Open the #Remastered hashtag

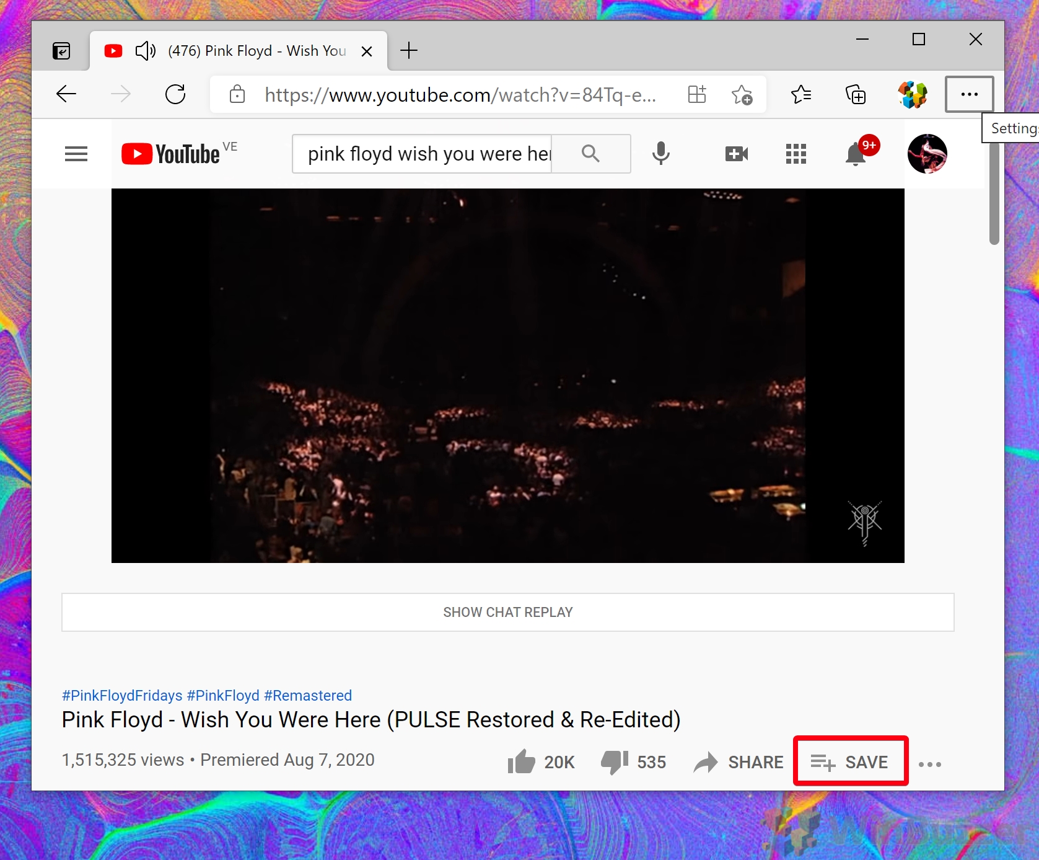coord(308,696)
